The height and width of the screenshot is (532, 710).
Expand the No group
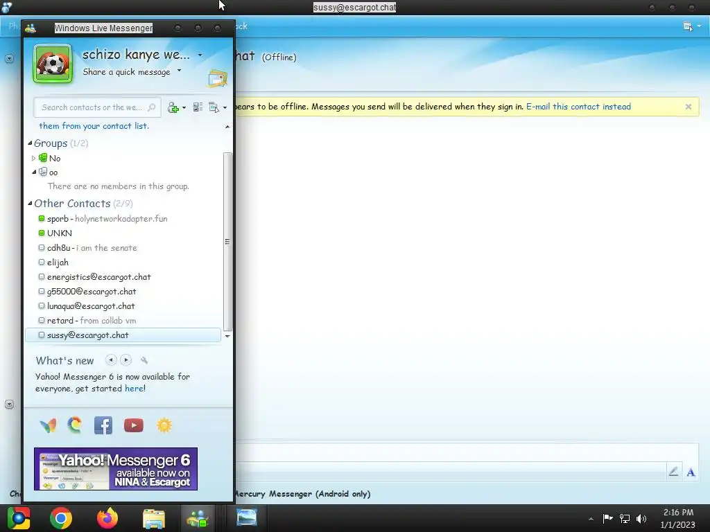click(x=33, y=159)
